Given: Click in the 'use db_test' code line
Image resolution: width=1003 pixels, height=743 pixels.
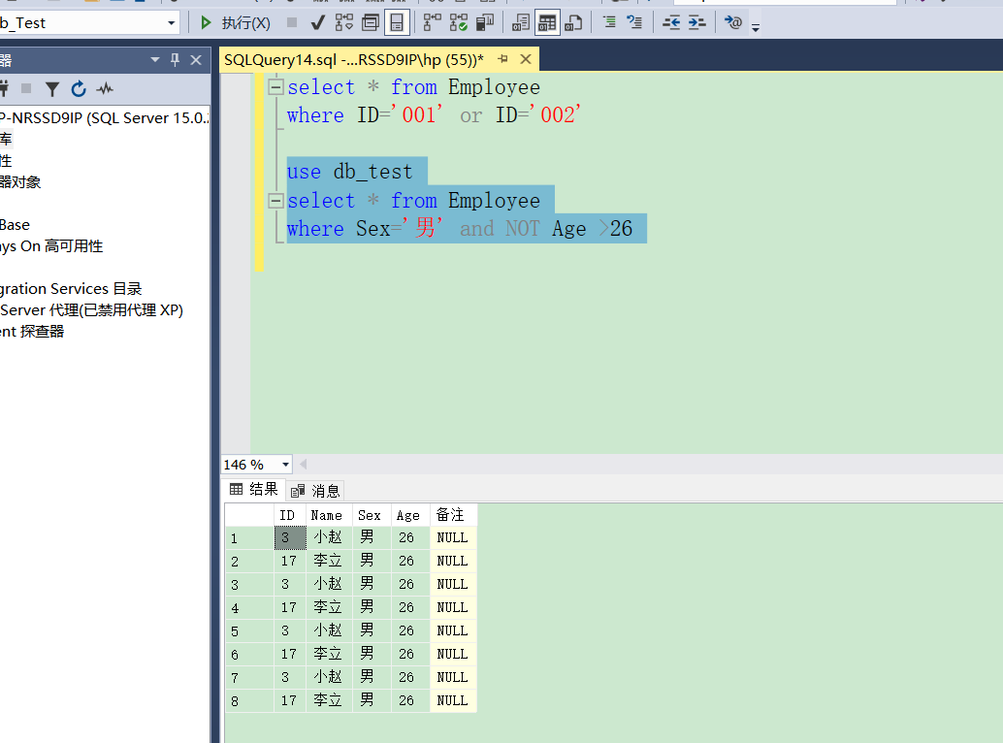Looking at the screenshot, I should 349,172.
